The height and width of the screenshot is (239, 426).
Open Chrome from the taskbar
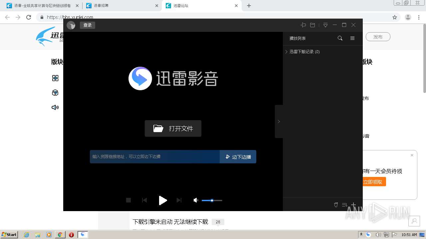[60, 235]
